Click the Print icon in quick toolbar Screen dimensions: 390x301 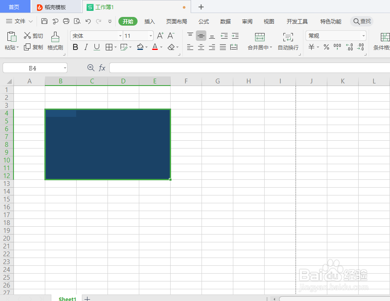pyautogui.click(x=66, y=21)
